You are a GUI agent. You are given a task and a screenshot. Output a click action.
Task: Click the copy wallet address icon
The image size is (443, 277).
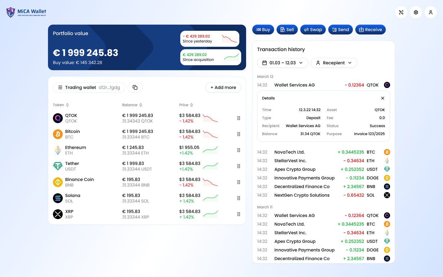[135, 87]
